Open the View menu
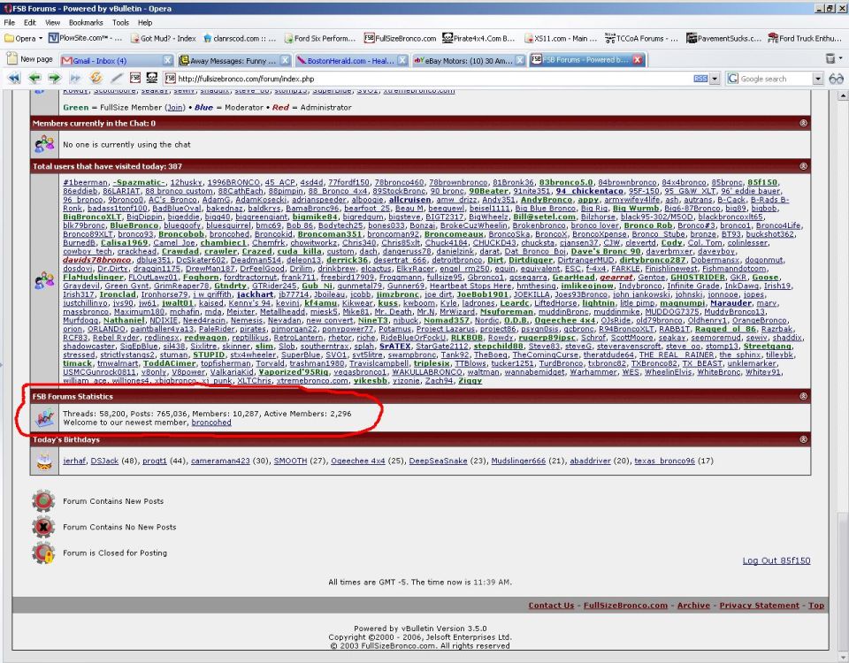This screenshot has width=849, height=663. tap(52, 23)
